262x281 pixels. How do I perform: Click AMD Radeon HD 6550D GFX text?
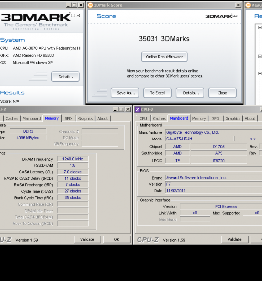point(33,56)
